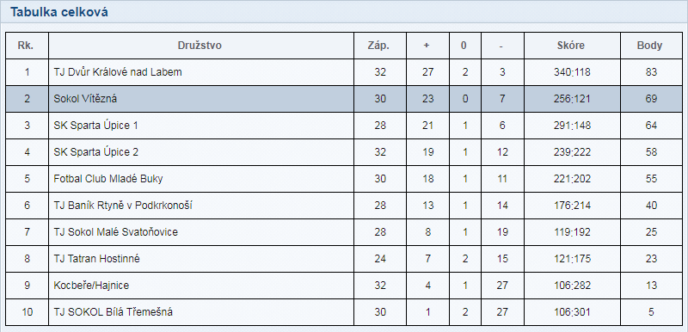Viewport: 688px width, 332px height.
Task: Select Fotbal Club Mladé Buky
Action: tap(108, 179)
